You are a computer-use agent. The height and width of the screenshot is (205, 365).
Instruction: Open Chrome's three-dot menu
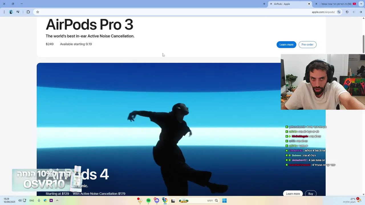[x=4, y=12]
